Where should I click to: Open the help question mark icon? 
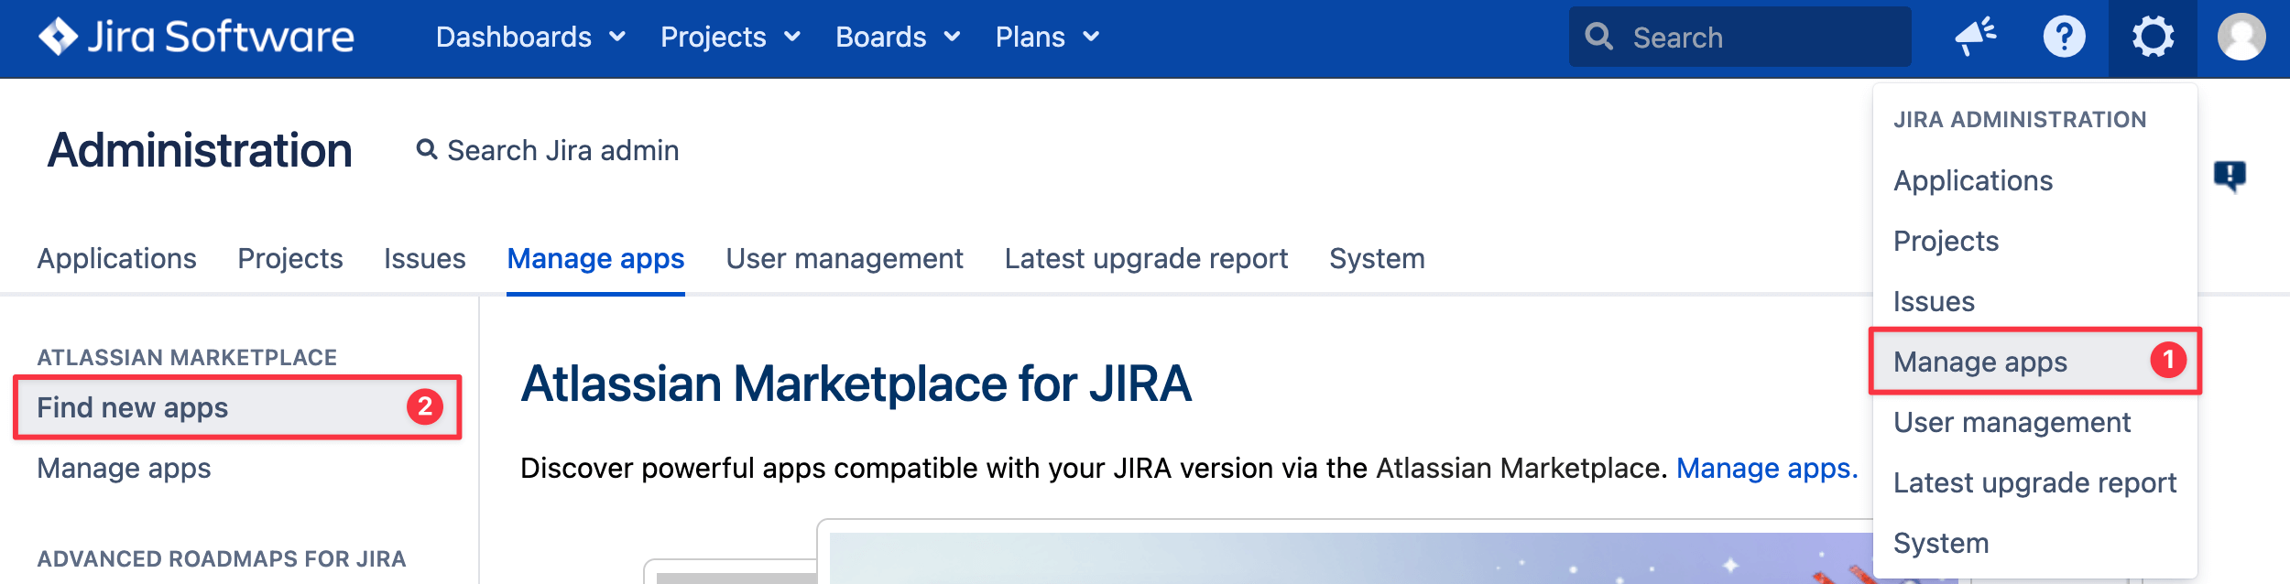tap(2064, 38)
